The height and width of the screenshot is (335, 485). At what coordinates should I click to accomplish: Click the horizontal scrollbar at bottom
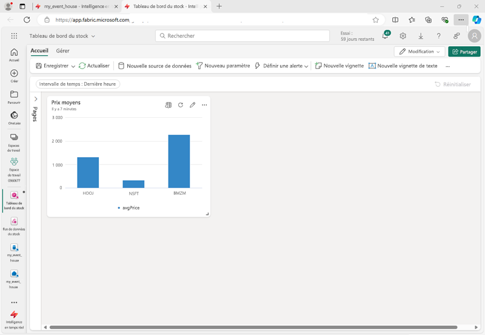coord(253,327)
